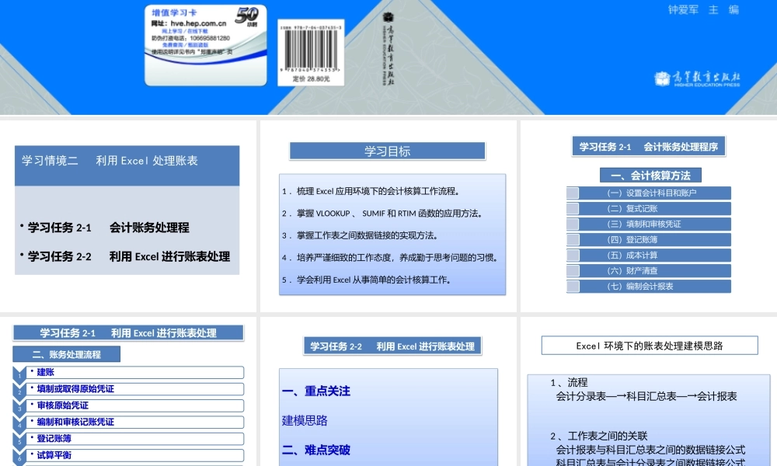777x466 pixels.
Task: Click the 一、重点关注 heading text
Action: pos(315,391)
